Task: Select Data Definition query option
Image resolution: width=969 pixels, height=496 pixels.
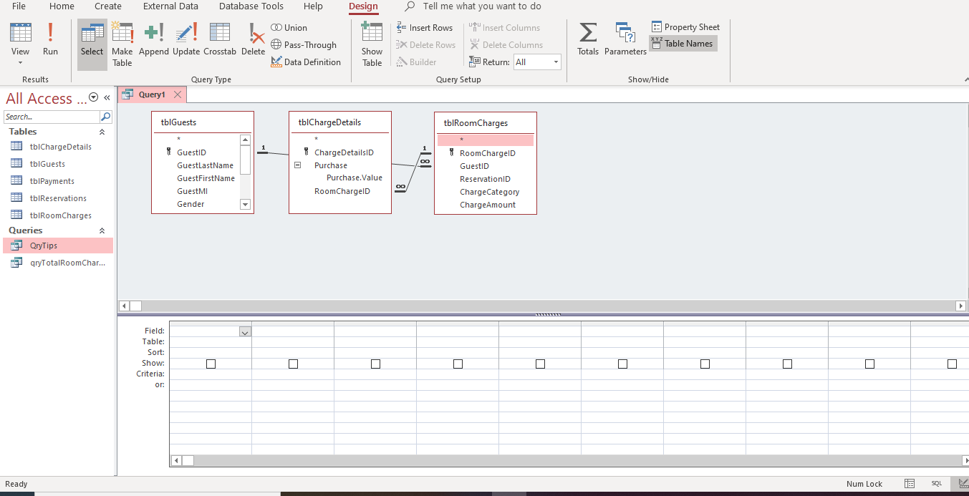Action: pyautogui.click(x=306, y=62)
